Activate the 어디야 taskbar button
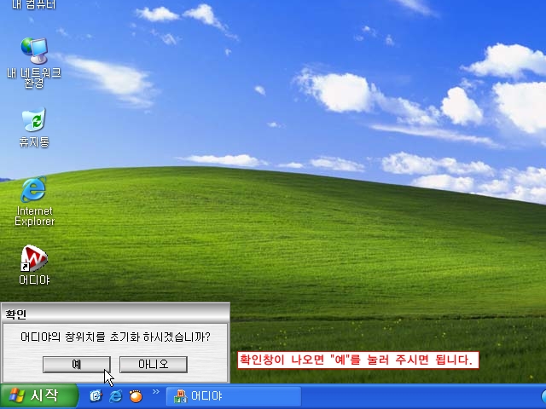The height and width of the screenshot is (409, 546). click(233, 396)
